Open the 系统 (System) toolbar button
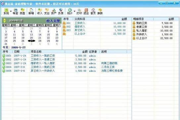Image resolution: width=180 pixels, height=120 pixels. (x=6, y=12)
